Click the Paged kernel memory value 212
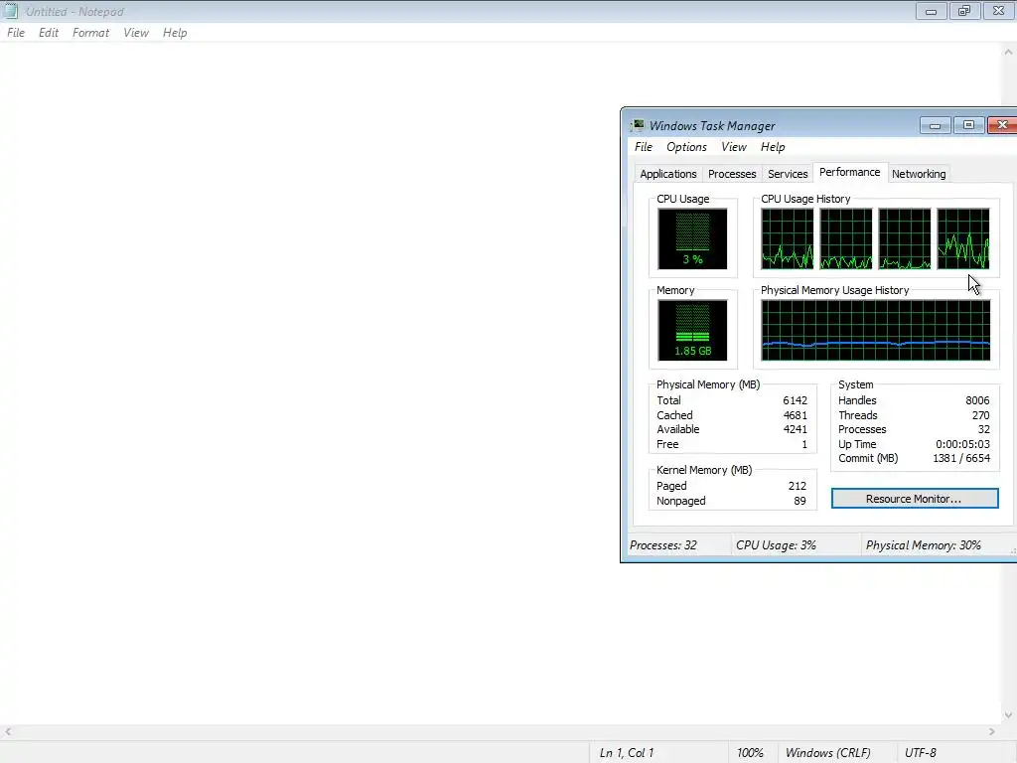Image resolution: width=1017 pixels, height=763 pixels. (798, 486)
